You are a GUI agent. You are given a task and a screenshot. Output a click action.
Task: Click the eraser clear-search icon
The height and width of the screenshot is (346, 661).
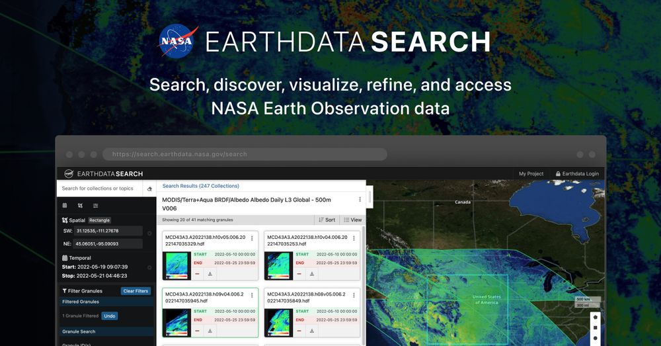point(149,189)
